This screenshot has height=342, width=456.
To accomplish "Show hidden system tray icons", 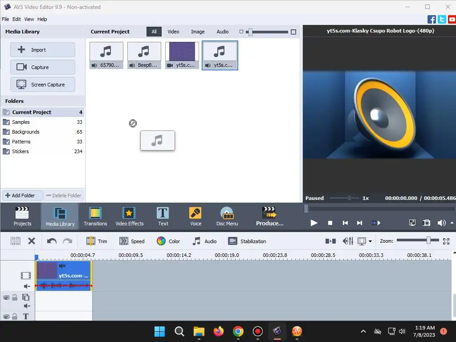I will (x=363, y=331).
